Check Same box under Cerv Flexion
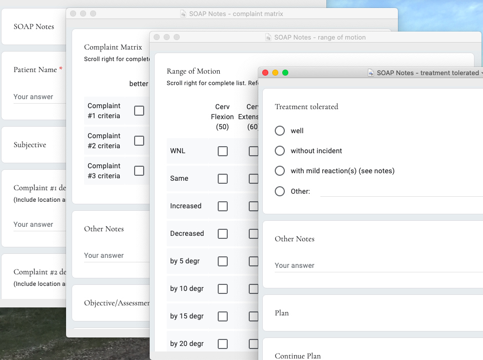The width and height of the screenshot is (483, 360). (x=223, y=179)
